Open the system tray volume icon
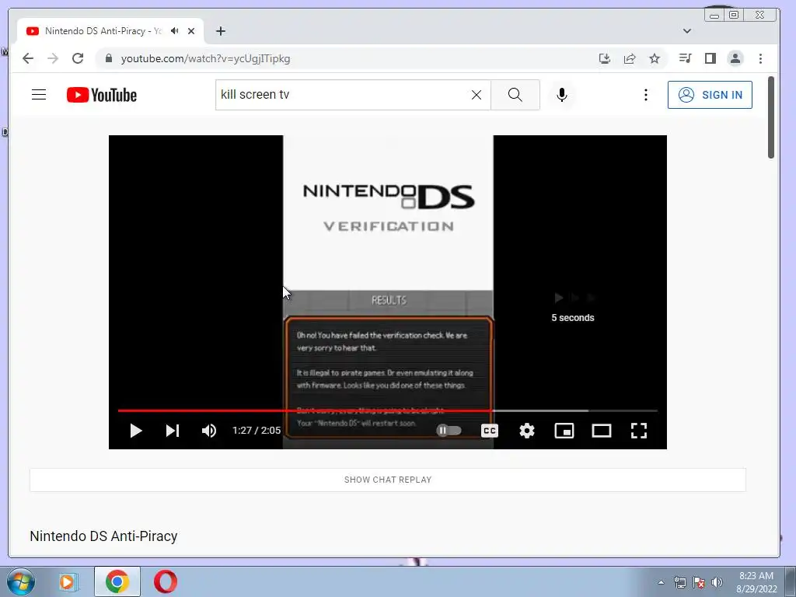Screen dimensions: 796x597 point(717,582)
